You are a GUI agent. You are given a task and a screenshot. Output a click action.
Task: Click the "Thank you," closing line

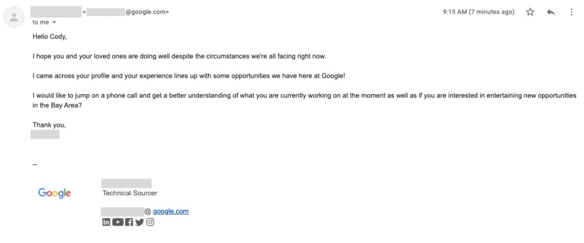(x=49, y=125)
